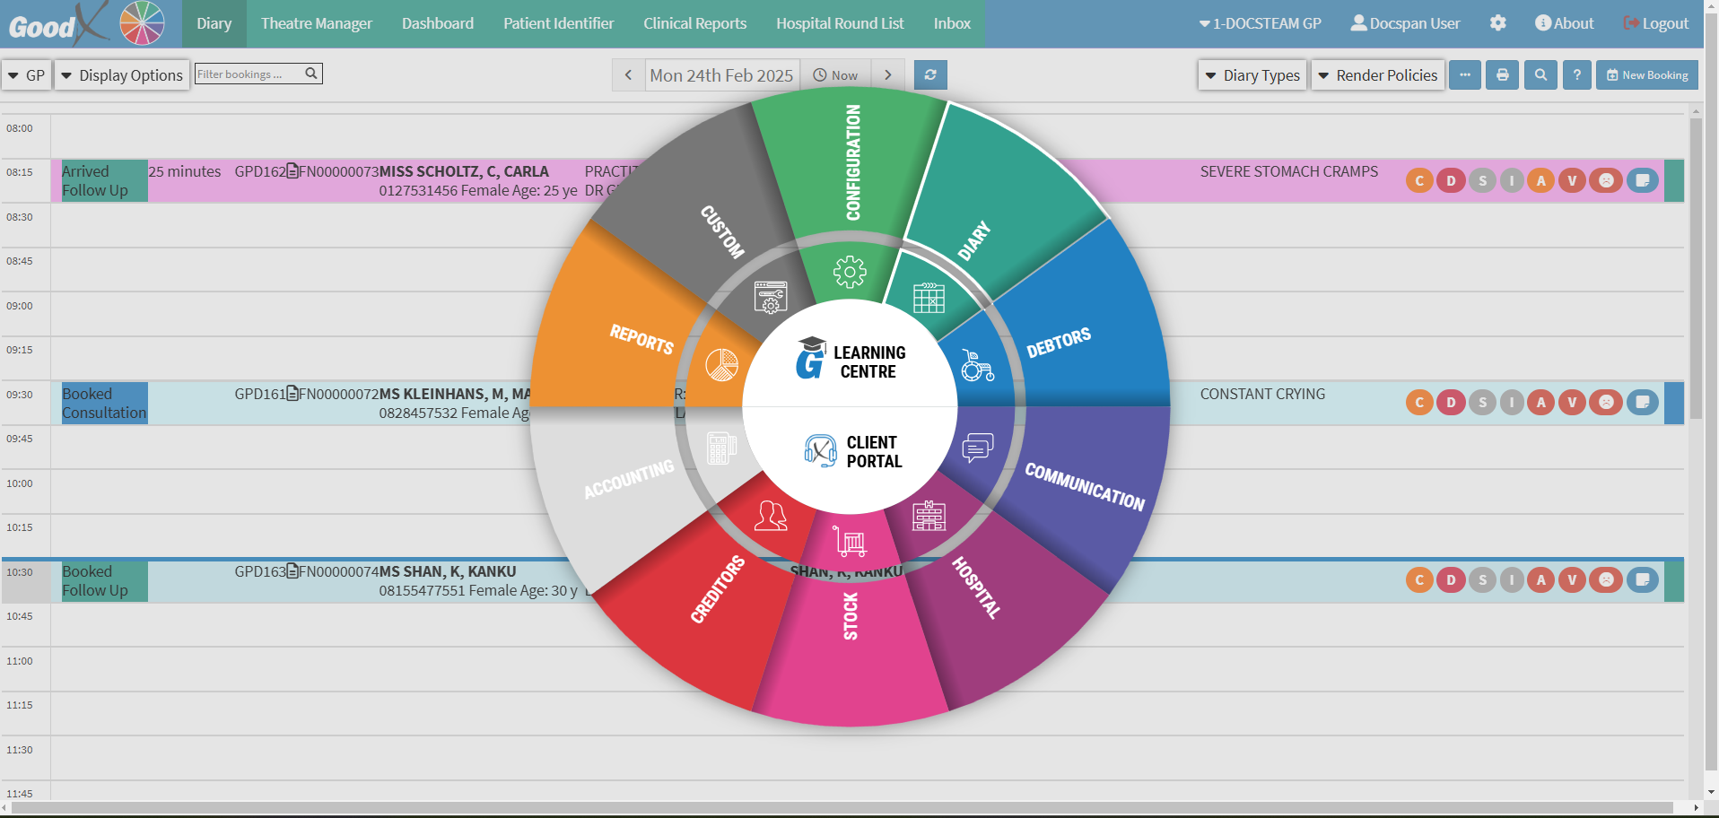Open the Clinical Reports tab
1719x818 pixels.
[x=694, y=23]
